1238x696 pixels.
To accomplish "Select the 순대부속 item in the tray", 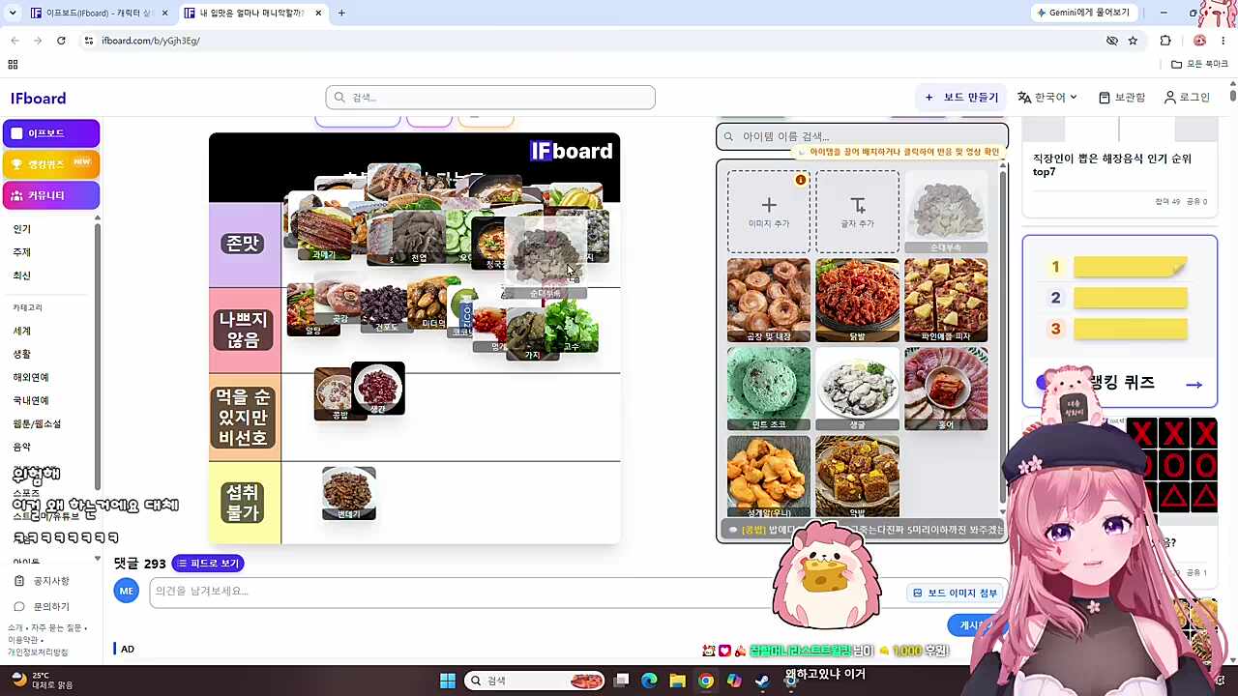I will click(946, 212).
